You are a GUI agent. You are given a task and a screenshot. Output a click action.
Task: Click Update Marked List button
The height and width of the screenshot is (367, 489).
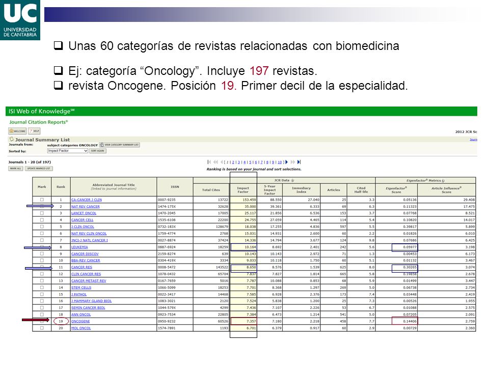[39, 169]
